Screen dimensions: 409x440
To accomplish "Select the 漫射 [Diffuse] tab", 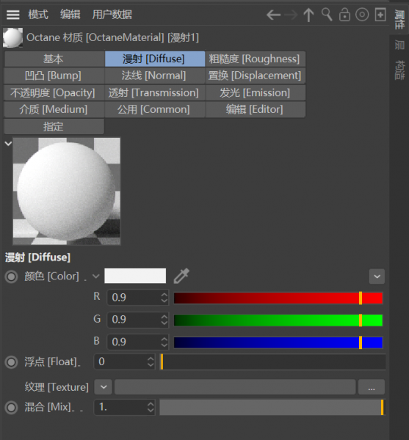I will (155, 59).
